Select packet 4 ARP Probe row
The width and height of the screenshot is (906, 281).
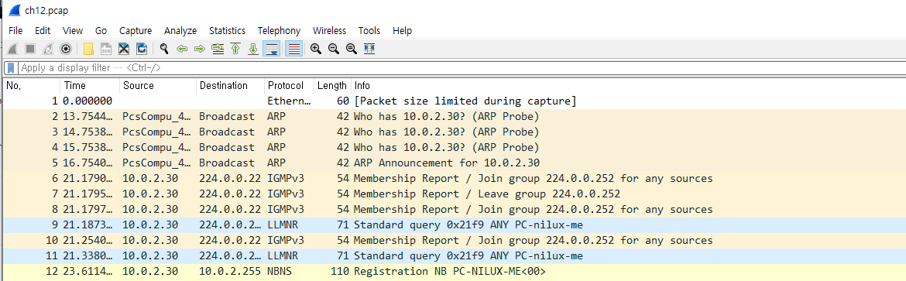click(454, 147)
